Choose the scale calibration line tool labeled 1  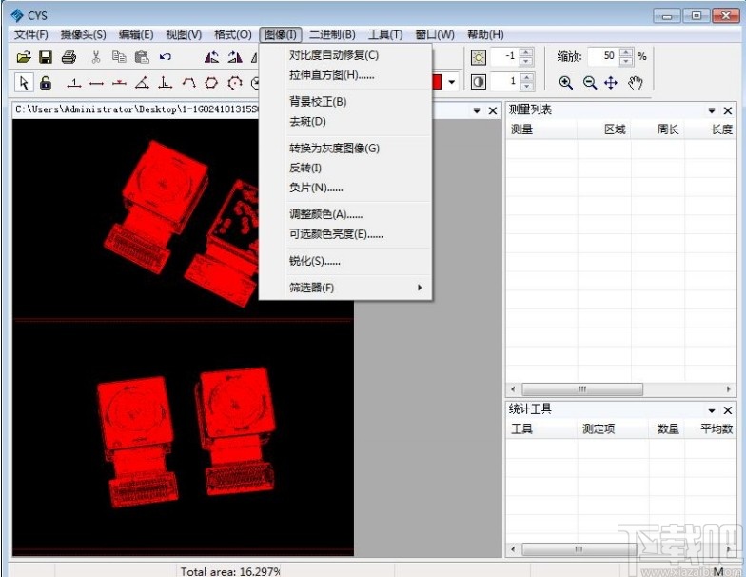click(74, 83)
